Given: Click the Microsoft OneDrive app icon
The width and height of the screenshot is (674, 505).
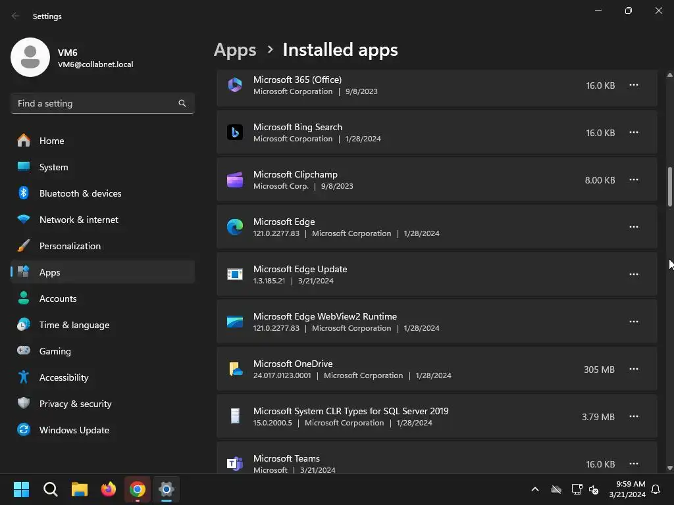Looking at the screenshot, I should 235,369.
